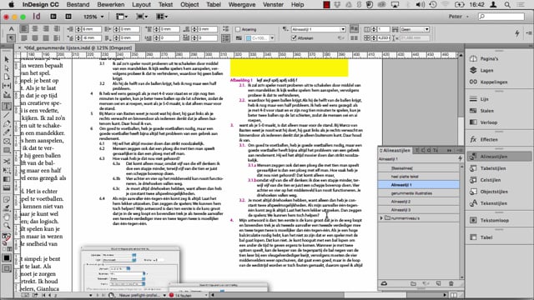Image resolution: width=534 pixels, height=300 pixels.
Task: Select the Direct Selection tool
Action: [x=7, y=68]
